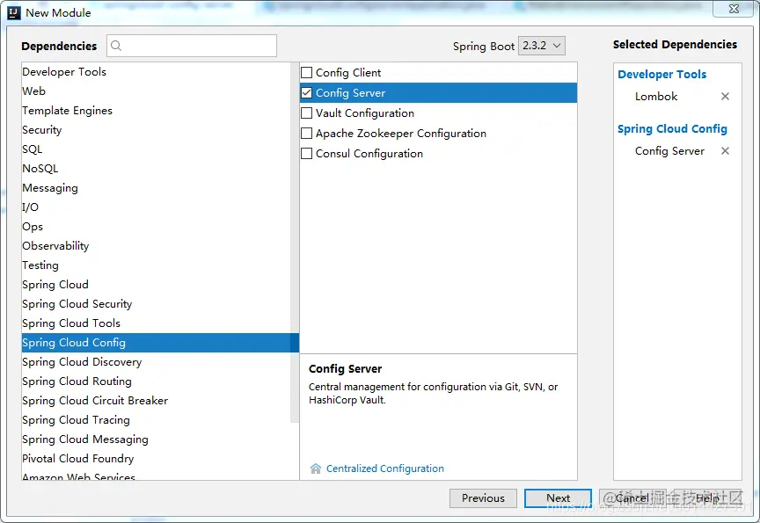Select the Testing category
This screenshot has height=523, width=760.
[156, 265]
